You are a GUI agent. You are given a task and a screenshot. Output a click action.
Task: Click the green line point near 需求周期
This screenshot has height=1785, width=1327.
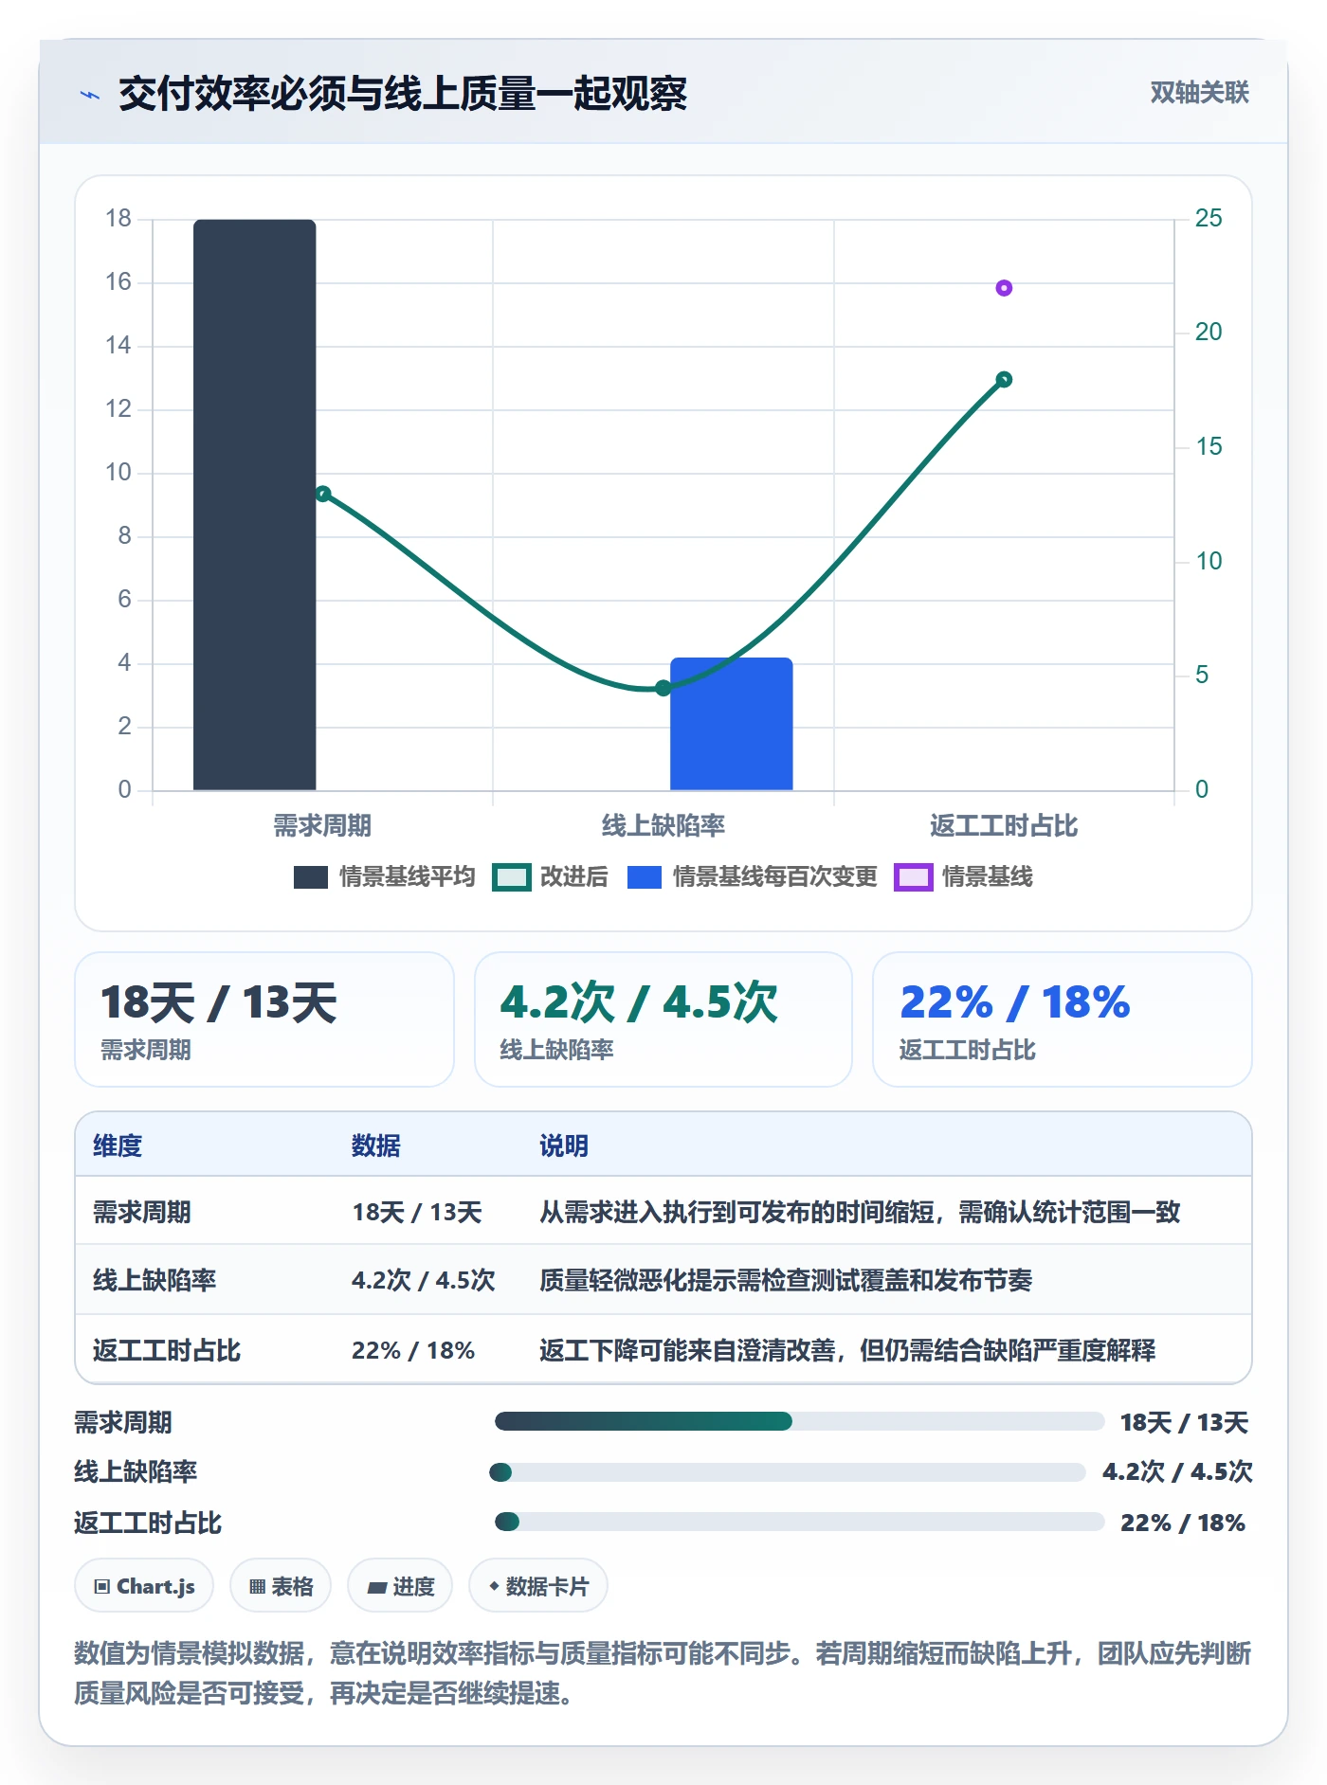323,494
